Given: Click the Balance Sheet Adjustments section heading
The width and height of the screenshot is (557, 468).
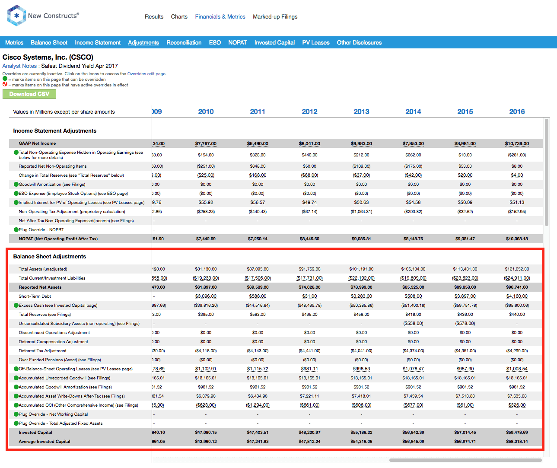Looking at the screenshot, I should (50, 257).
